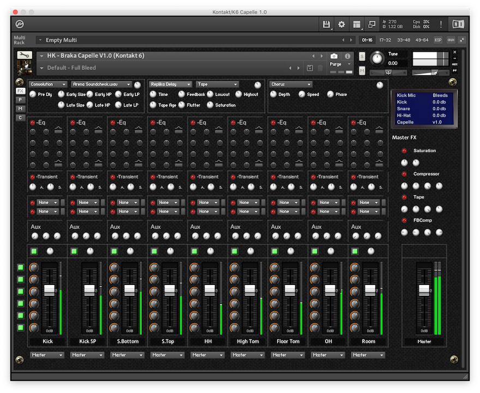Mute the instrument with M button
480x393 pixels.
362,71
